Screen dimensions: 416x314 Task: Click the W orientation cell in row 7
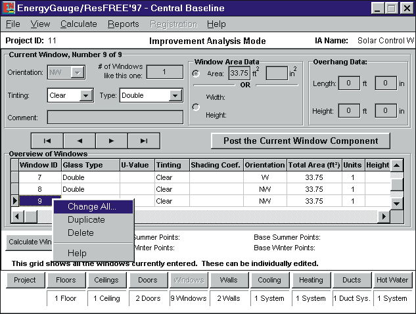(265, 177)
